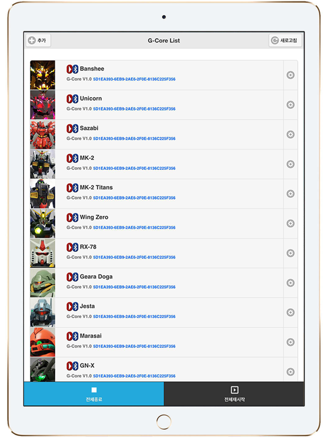Tap the 새로고침 refresh button
This screenshot has width=328, height=438.
coord(285,40)
